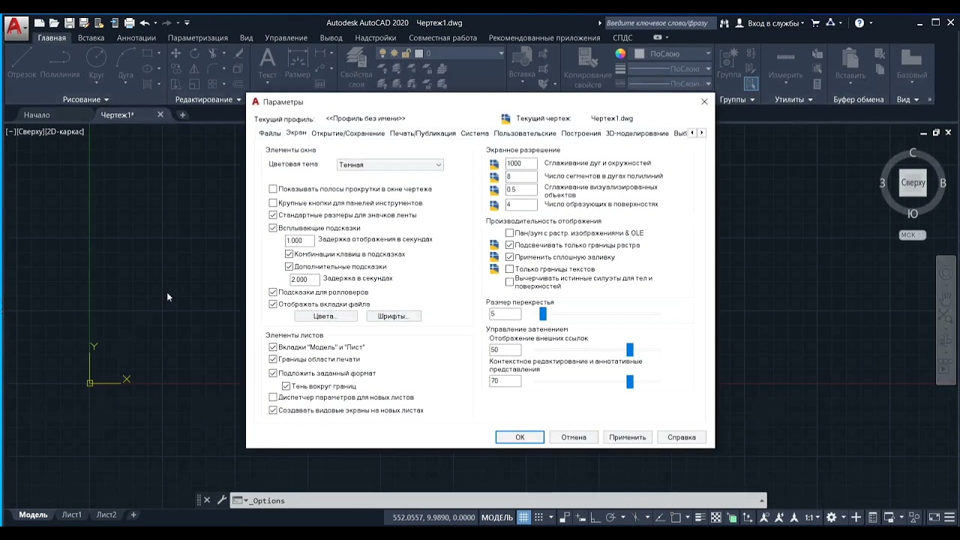
Task: Select the Дуга arc tool
Action: point(126,63)
